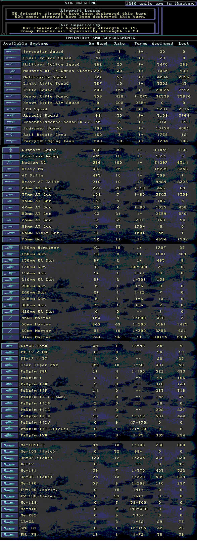
Task: Select the Heavy MG row label
Action: 33,169
